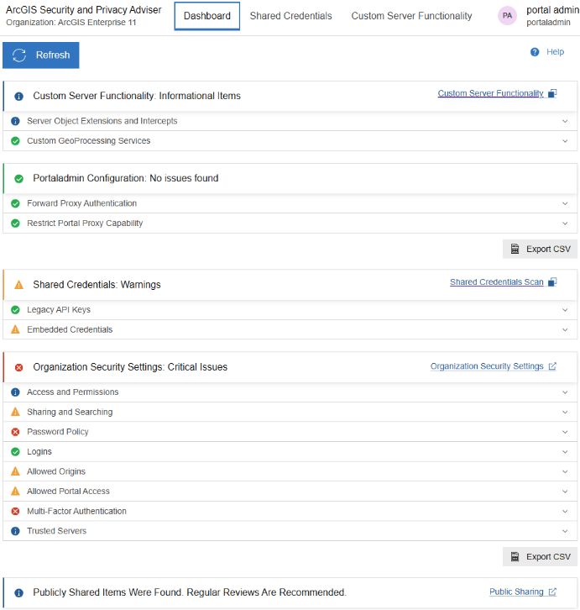Viewport: 580px width, 610px height.
Task: Export CSV for Organization Security Settings section
Action: (540, 557)
